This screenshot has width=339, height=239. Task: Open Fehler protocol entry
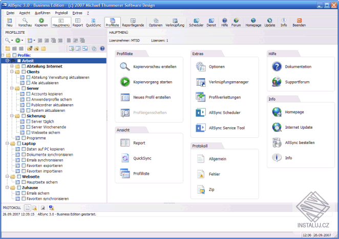208,174
